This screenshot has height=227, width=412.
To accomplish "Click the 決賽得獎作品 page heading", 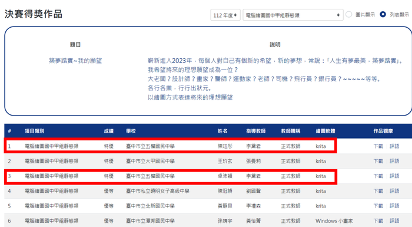I will coord(34,14).
